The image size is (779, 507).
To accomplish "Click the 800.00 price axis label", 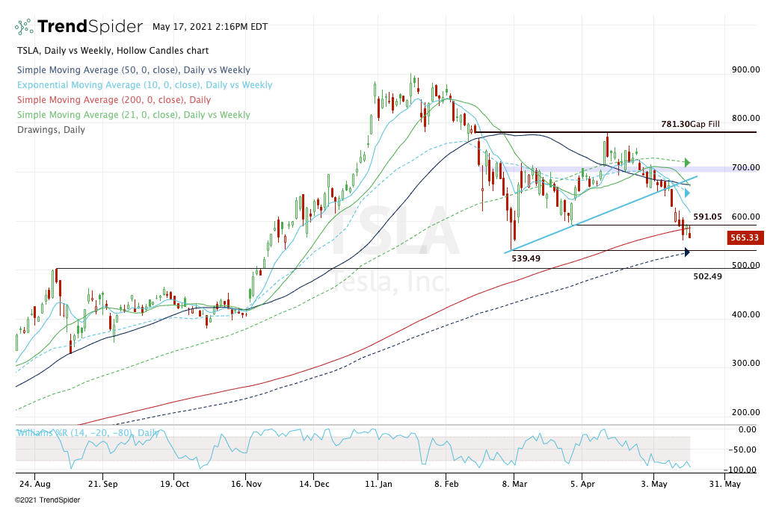I will 745,118.
